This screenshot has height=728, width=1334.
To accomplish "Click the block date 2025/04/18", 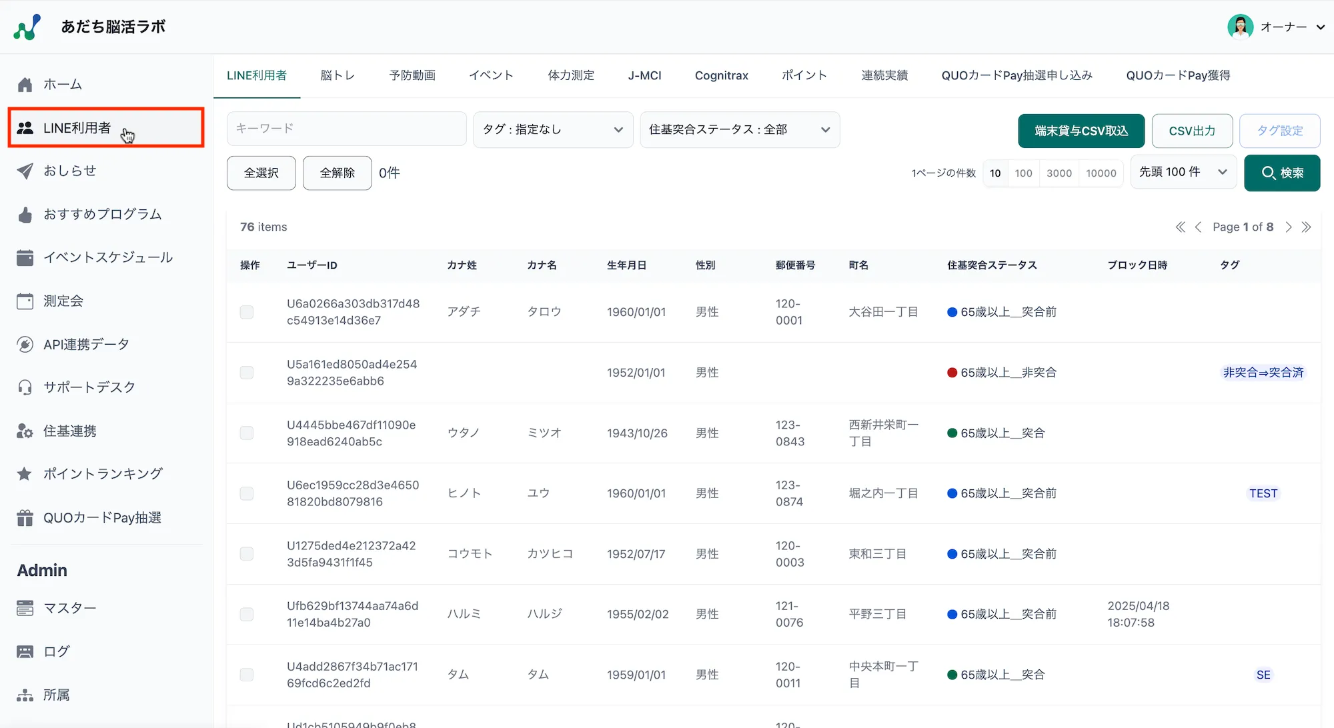I will pyautogui.click(x=1138, y=614).
